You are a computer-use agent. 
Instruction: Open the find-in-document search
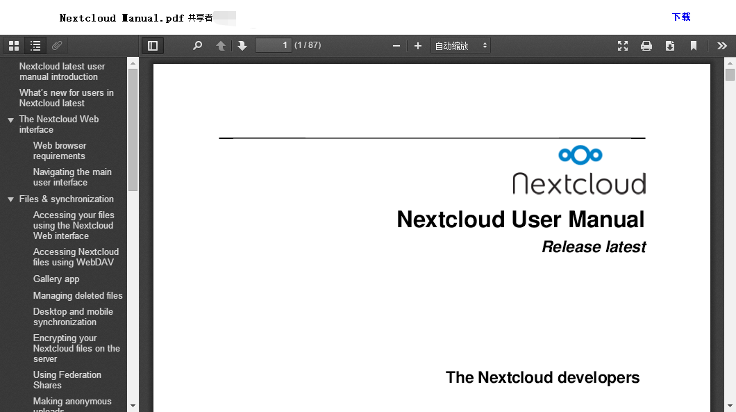coord(198,46)
